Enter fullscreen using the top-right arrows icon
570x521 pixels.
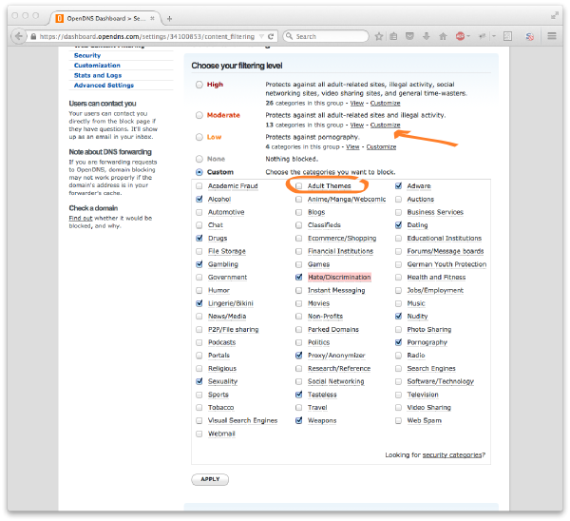[x=555, y=15]
